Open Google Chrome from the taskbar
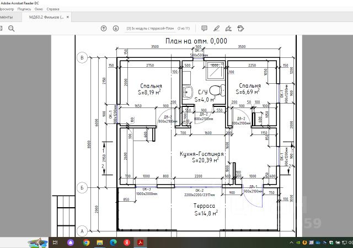The height and width of the screenshot is (248, 353). click(x=86, y=242)
